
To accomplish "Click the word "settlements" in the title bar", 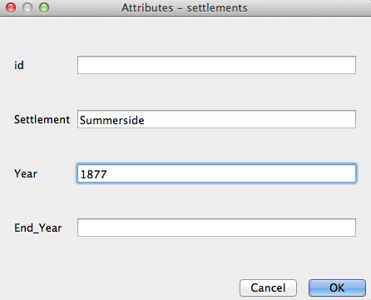I will coord(217,7).
